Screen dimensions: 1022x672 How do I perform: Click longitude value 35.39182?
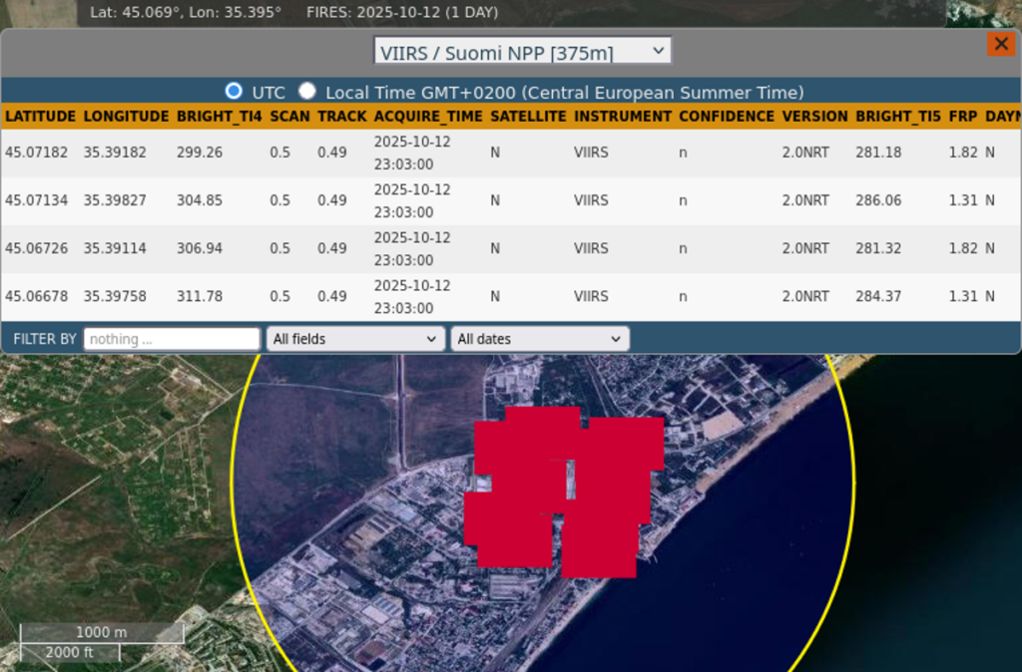(x=115, y=153)
